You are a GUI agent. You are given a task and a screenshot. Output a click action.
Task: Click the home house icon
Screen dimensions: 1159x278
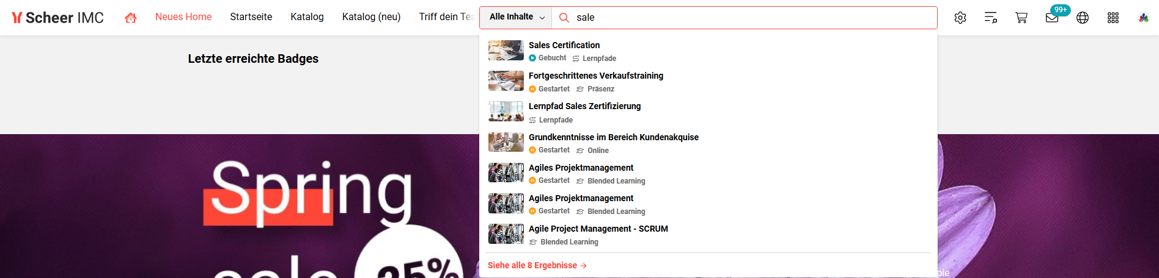130,18
